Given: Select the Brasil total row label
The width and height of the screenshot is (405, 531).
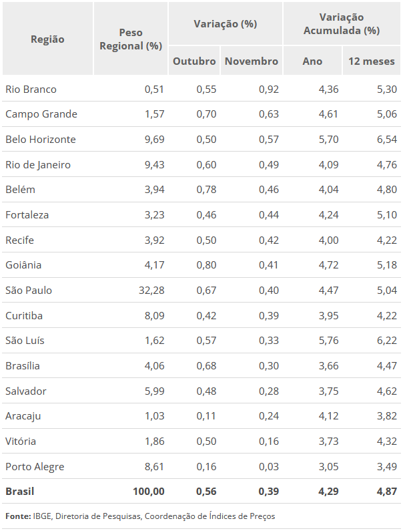Looking at the screenshot, I should click(19, 492).
